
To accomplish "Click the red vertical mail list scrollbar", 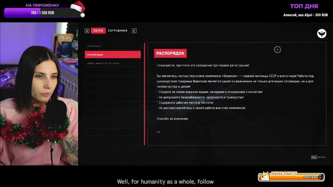I will click(144, 94).
